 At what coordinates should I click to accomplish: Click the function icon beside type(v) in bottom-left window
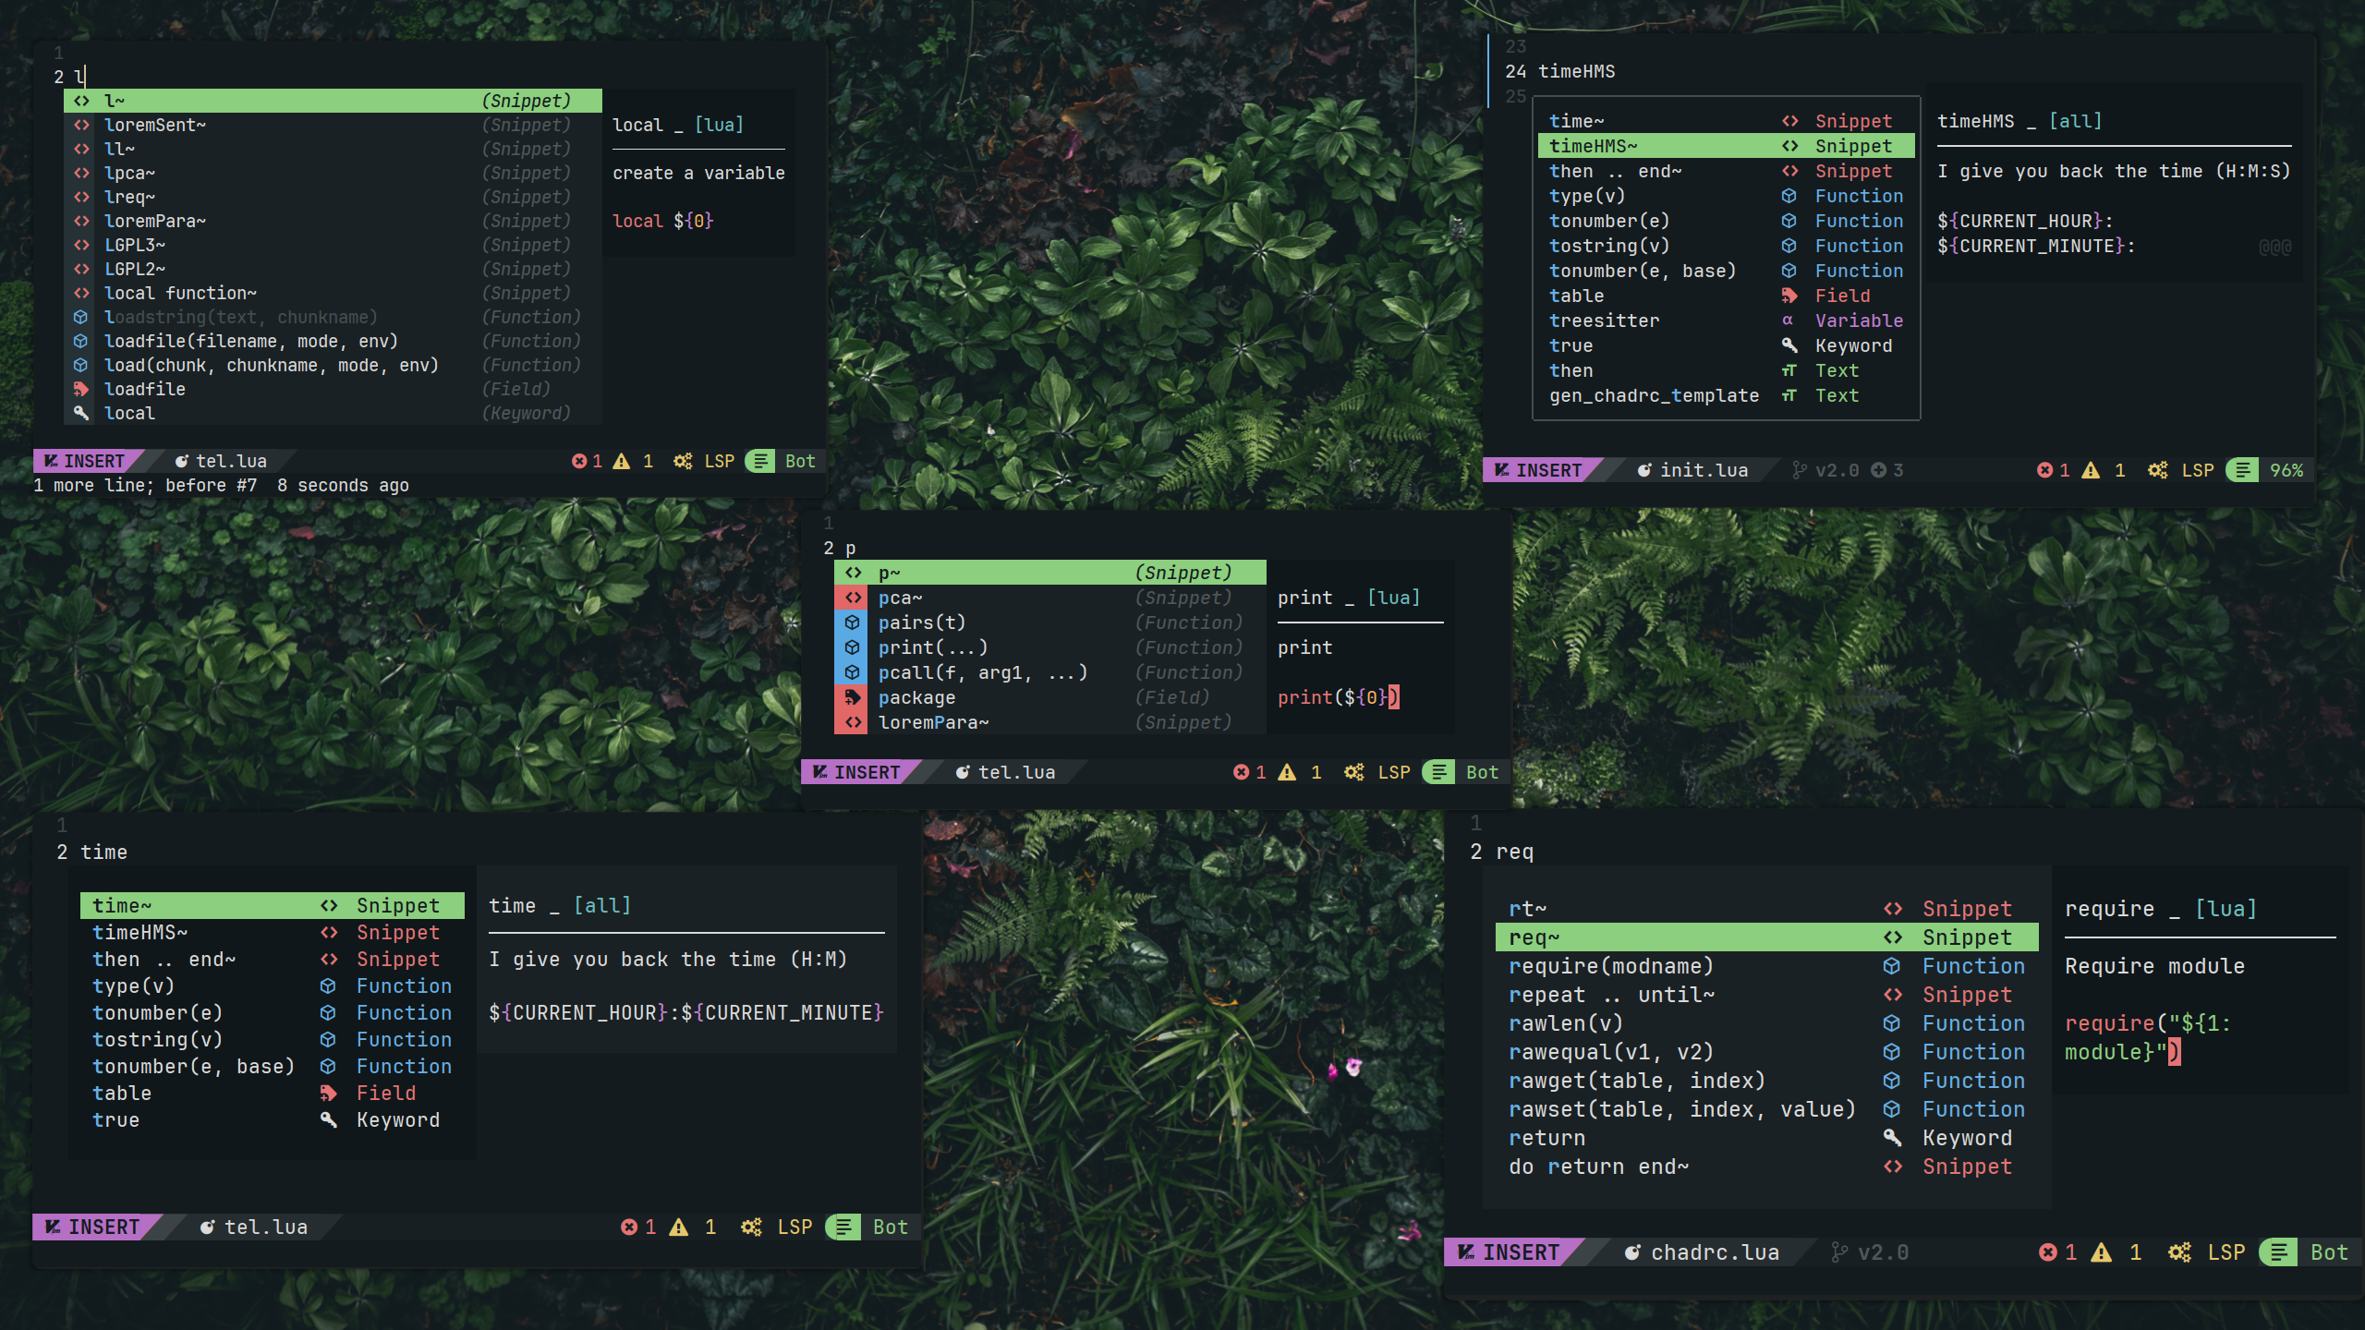tap(329, 986)
